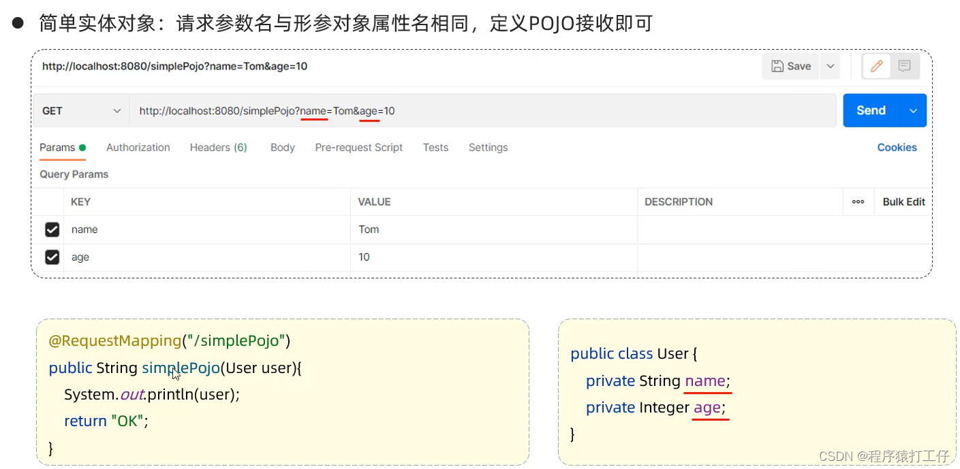
Task: Open the column options three-dots icon
Action: (x=858, y=202)
